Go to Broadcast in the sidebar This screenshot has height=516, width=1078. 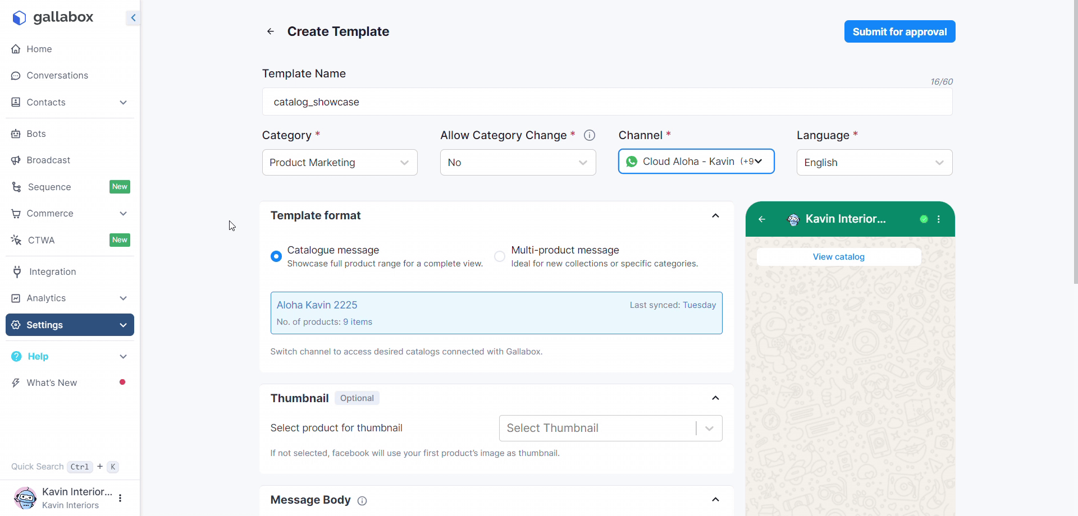(x=48, y=160)
